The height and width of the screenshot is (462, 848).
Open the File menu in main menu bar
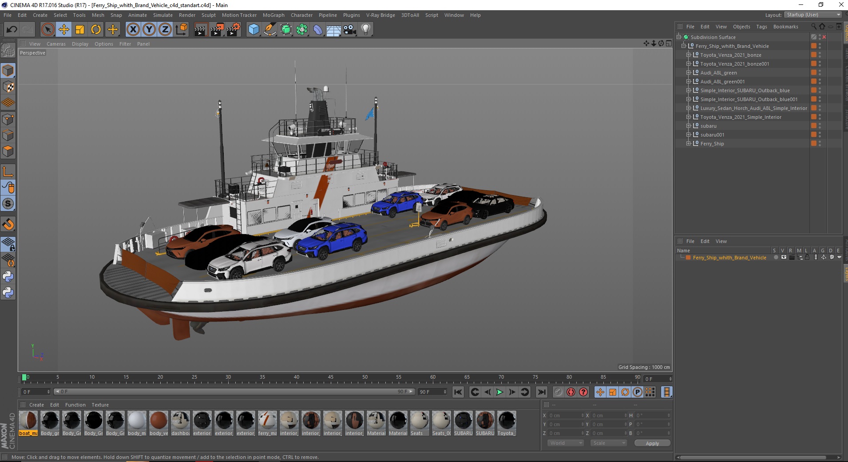click(8, 15)
